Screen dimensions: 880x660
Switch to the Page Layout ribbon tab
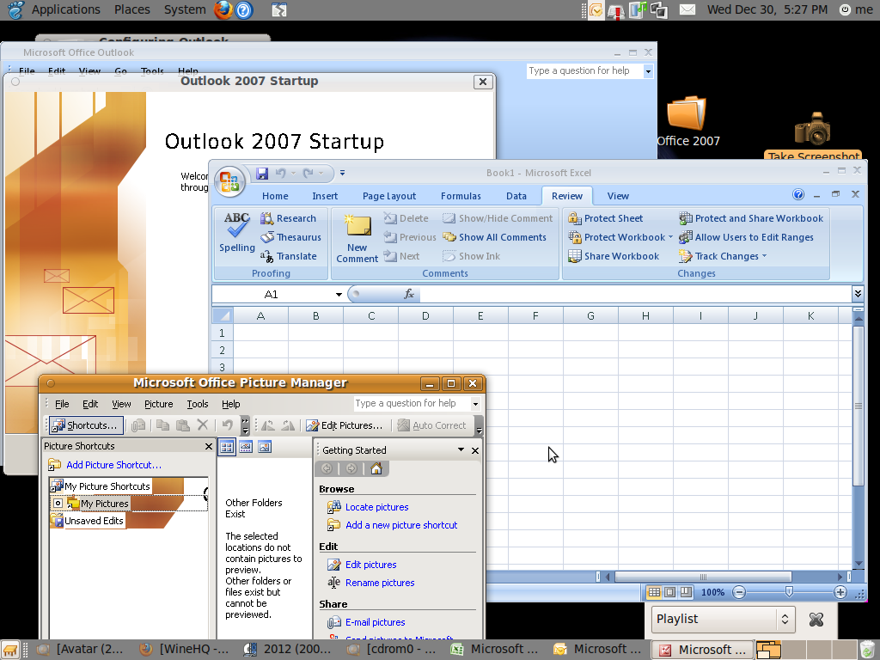[x=389, y=196]
